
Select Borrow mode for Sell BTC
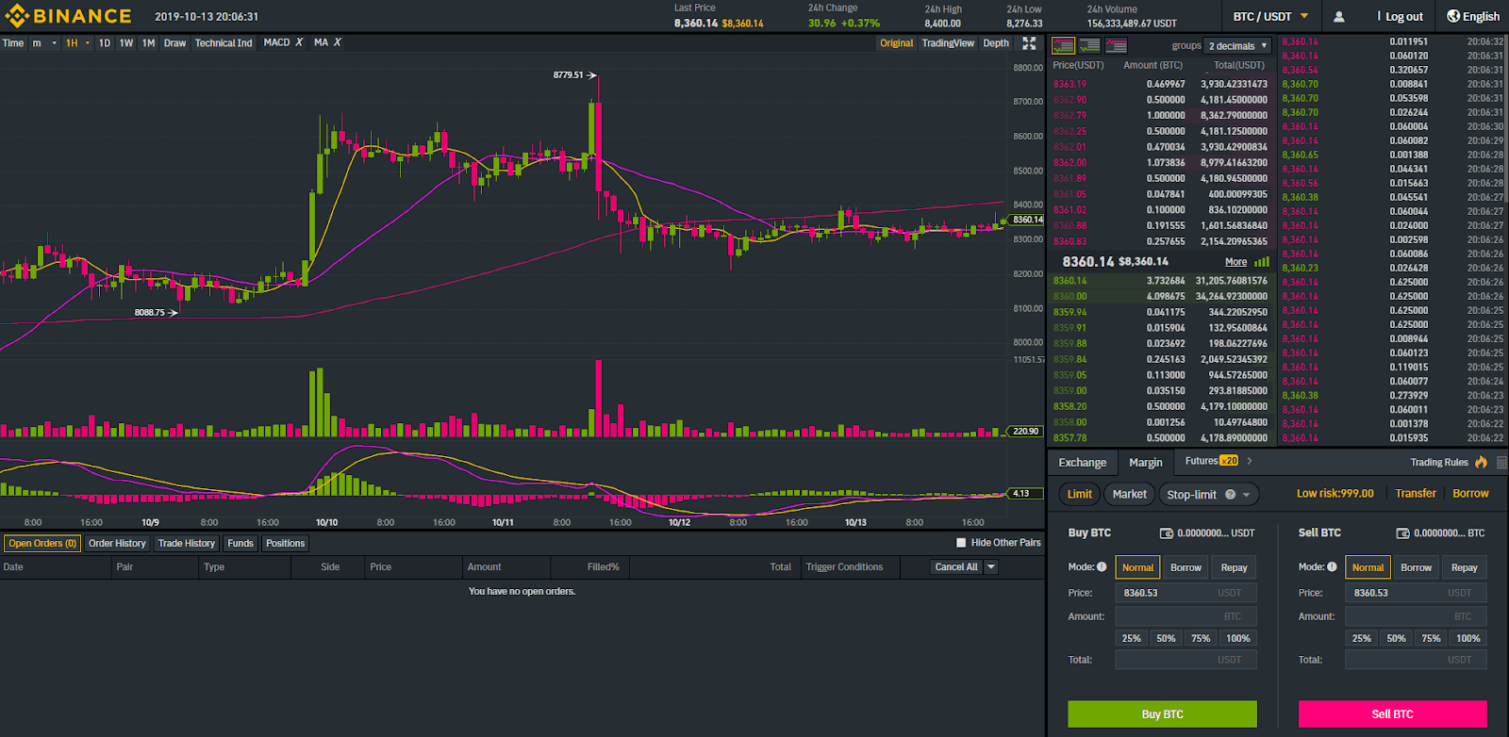[1416, 567]
